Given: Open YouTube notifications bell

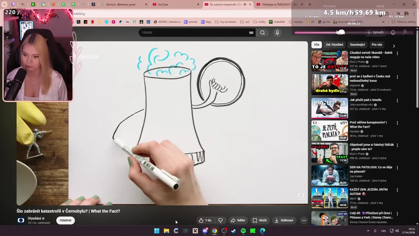Looking at the screenshot, I should (x=393, y=32).
